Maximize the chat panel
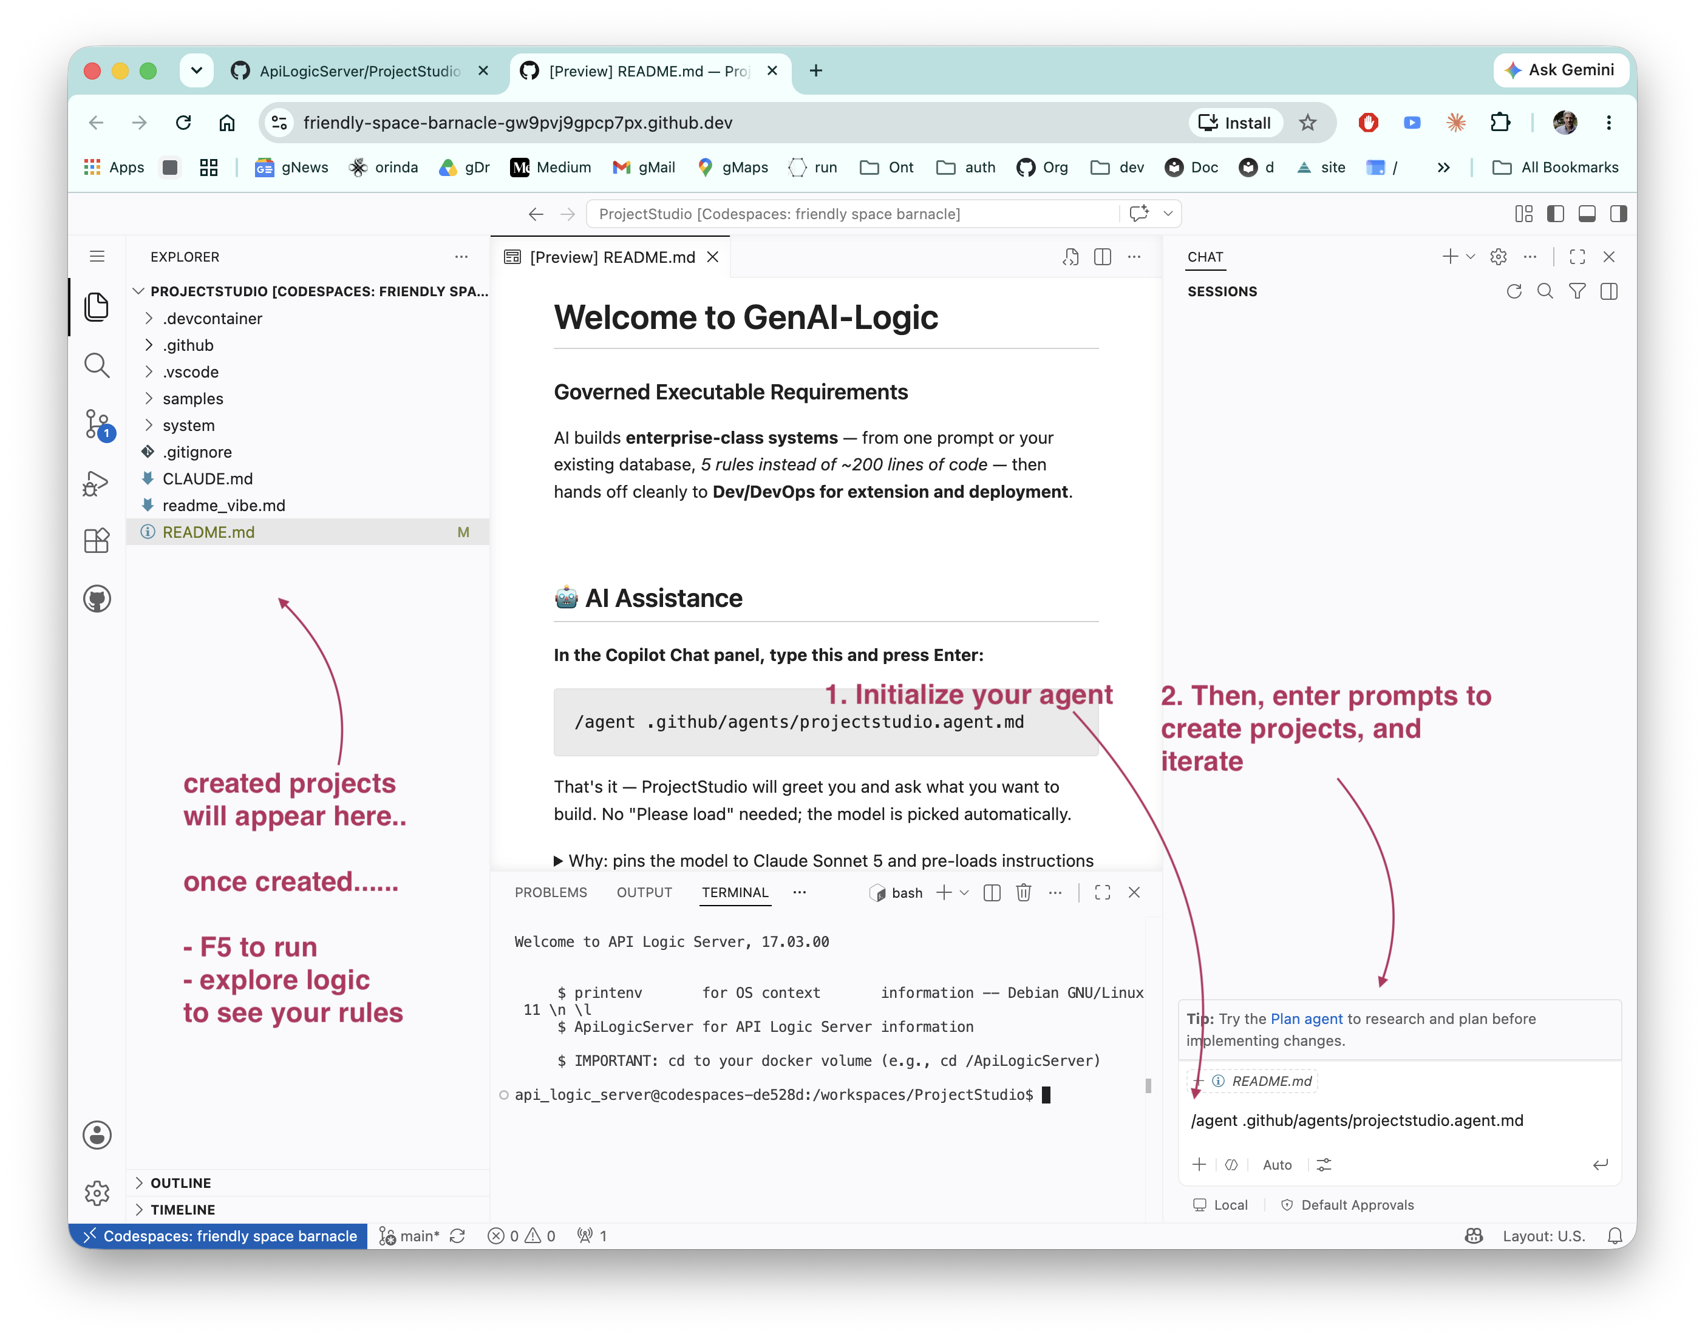This screenshot has width=1705, height=1339. 1577,257
